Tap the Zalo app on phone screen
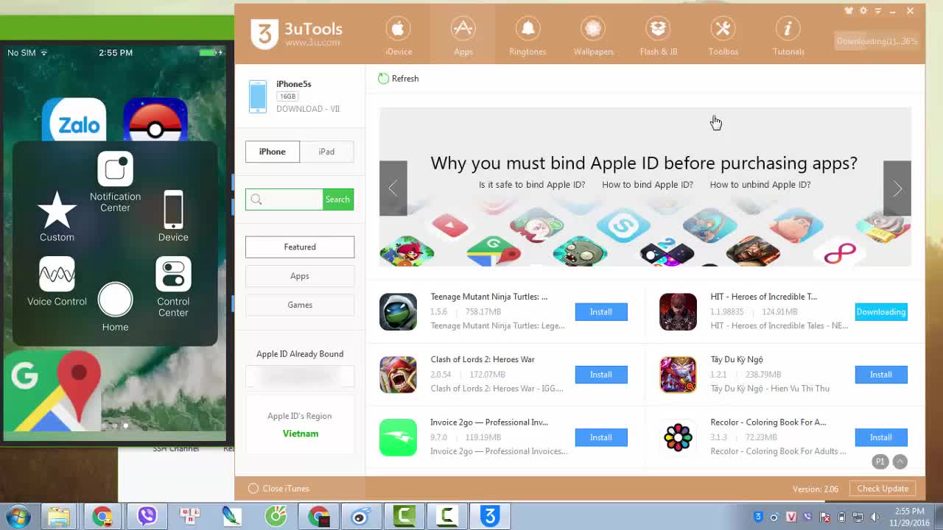Image resolution: width=943 pixels, height=530 pixels. (x=74, y=120)
